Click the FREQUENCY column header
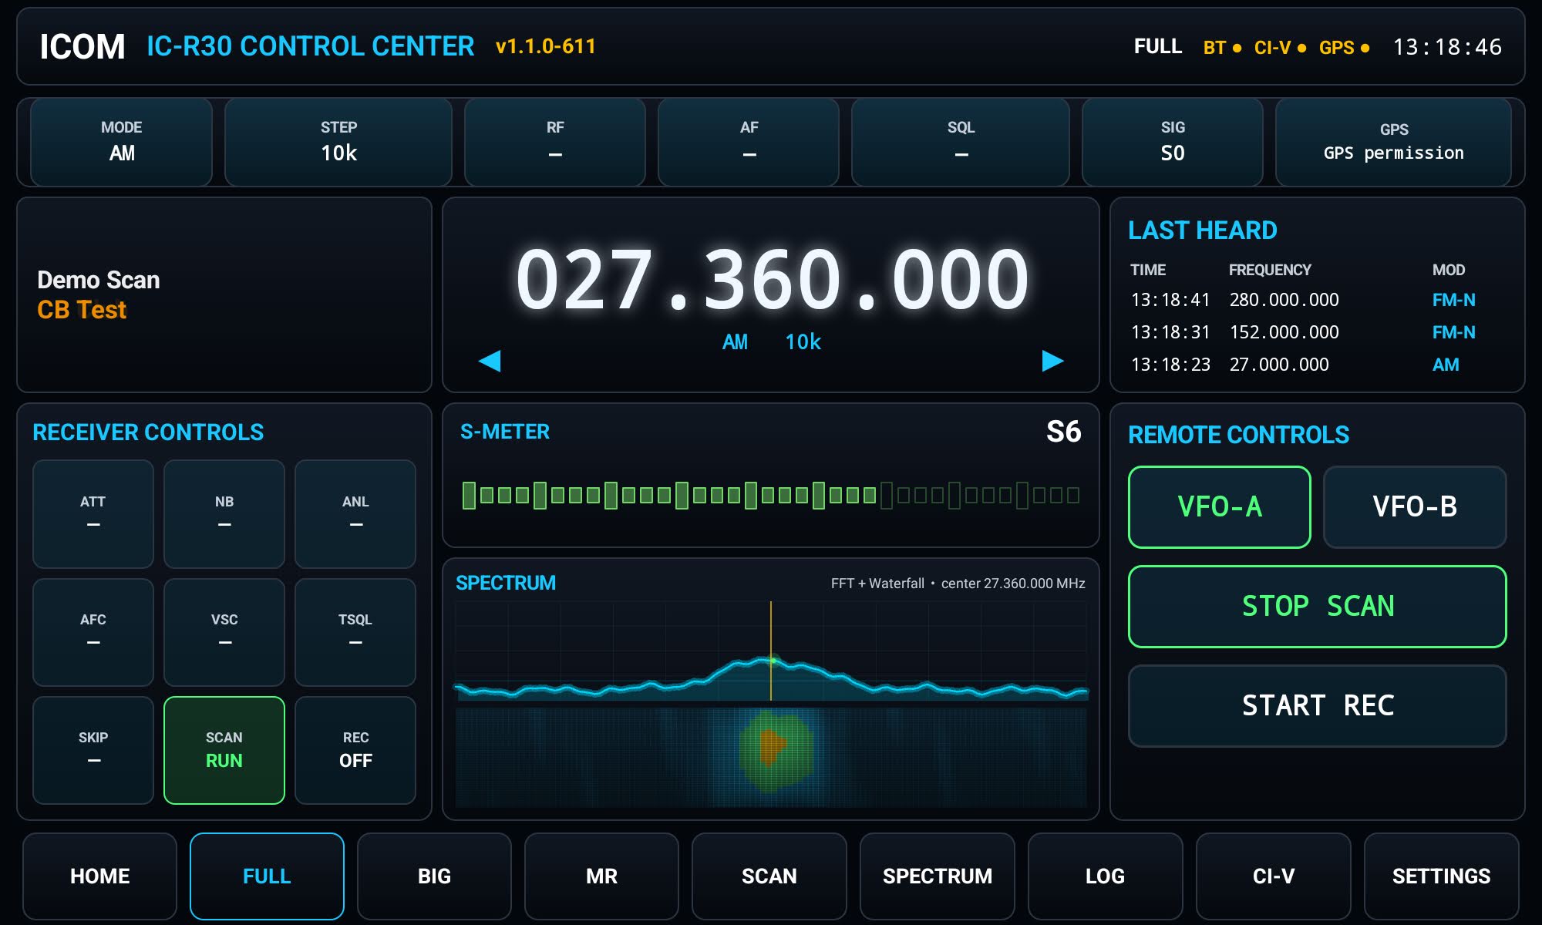 pyautogui.click(x=1270, y=271)
